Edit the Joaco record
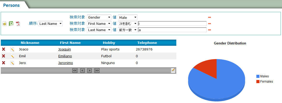 click(12, 49)
